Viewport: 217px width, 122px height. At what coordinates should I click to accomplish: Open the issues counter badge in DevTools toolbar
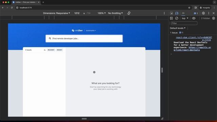196,13
